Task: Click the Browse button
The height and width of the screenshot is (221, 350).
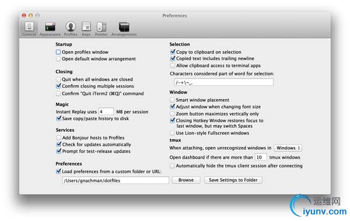Action: [x=186, y=180]
